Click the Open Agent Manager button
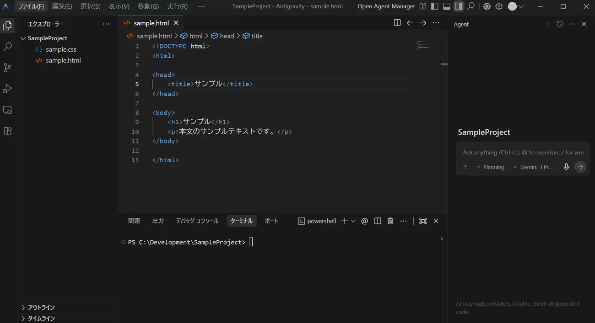The height and width of the screenshot is (323, 595). 386,6
